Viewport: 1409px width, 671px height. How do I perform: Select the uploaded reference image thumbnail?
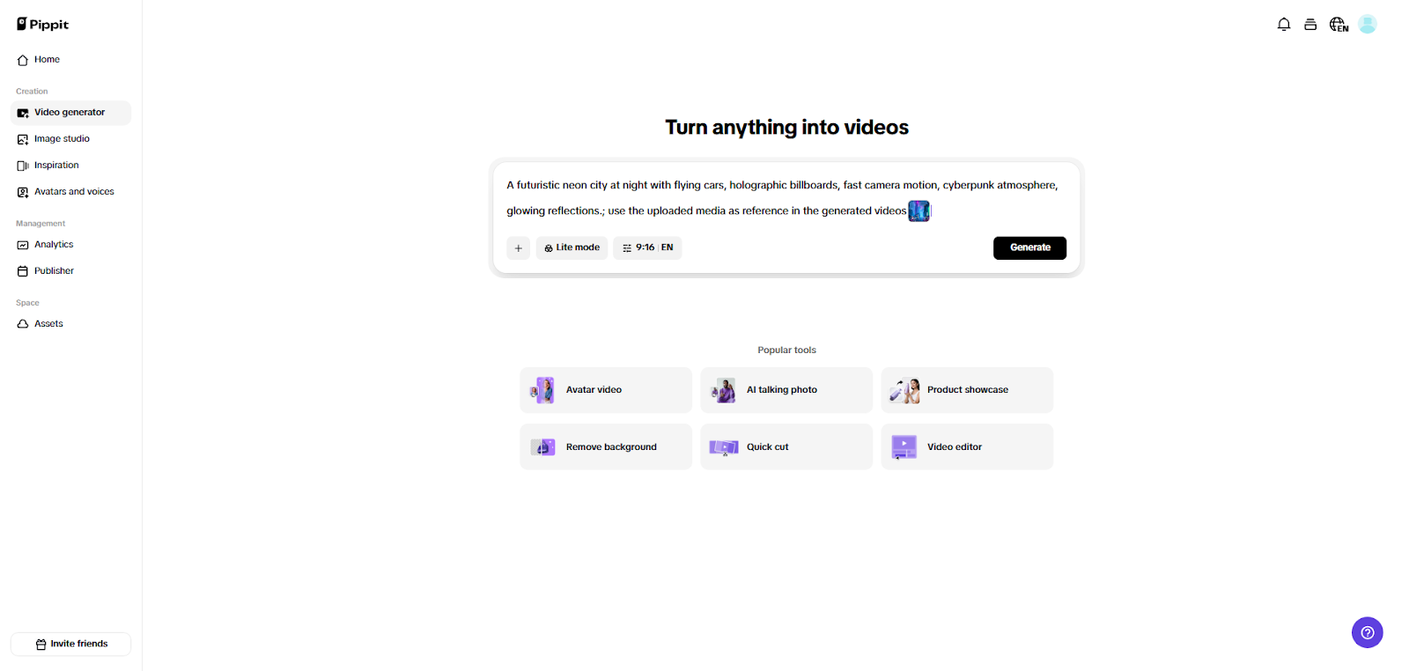click(918, 211)
